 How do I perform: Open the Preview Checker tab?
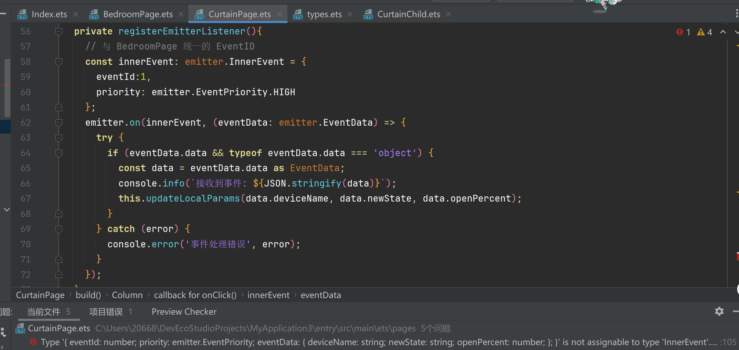184,312
